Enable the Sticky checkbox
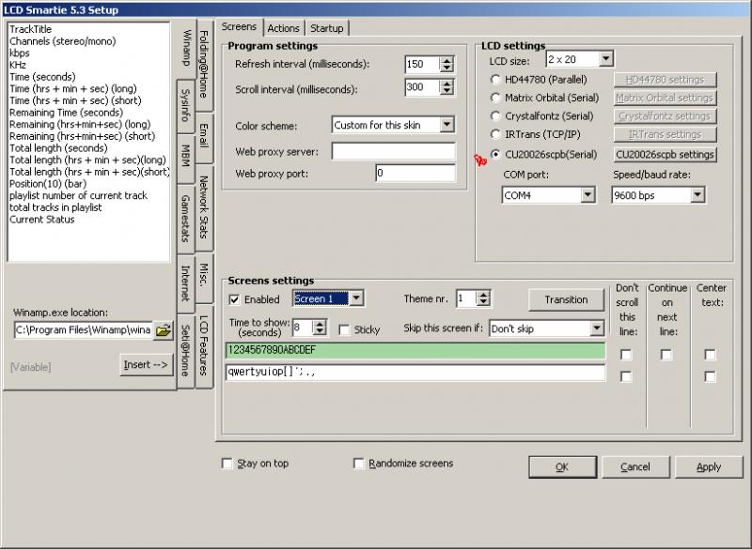 click(344, 330)
